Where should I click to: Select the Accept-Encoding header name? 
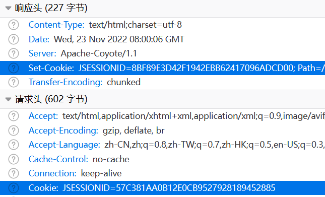click(63, 130)
